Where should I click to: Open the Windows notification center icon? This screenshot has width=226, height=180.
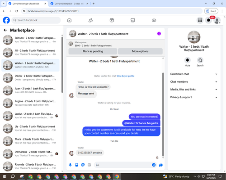click(220, 176)
